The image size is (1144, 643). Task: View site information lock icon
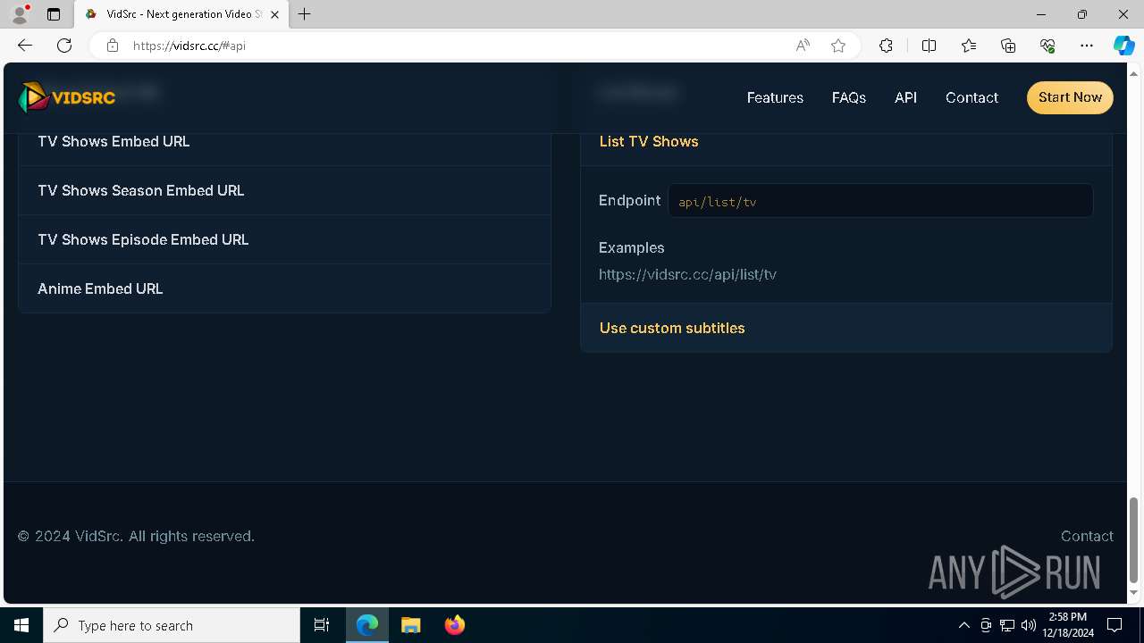pyautogui.click(x=113, y=46)
